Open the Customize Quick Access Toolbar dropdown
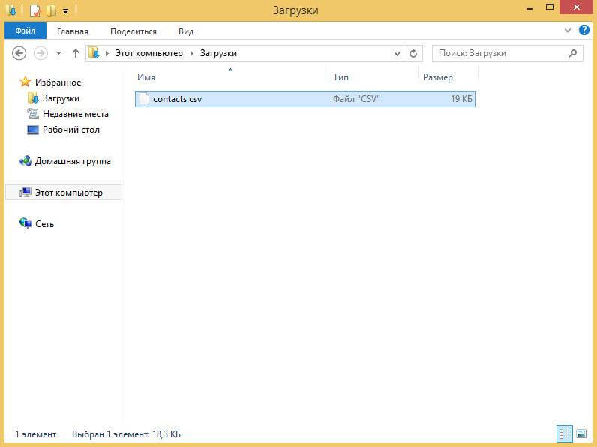The height and width of the screenshot is (447, 597). point(65,11)
